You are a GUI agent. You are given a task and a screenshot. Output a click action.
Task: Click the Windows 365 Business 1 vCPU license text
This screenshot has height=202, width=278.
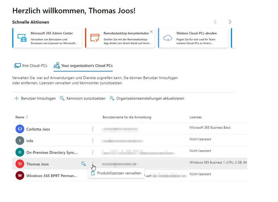tap(218, 162)
